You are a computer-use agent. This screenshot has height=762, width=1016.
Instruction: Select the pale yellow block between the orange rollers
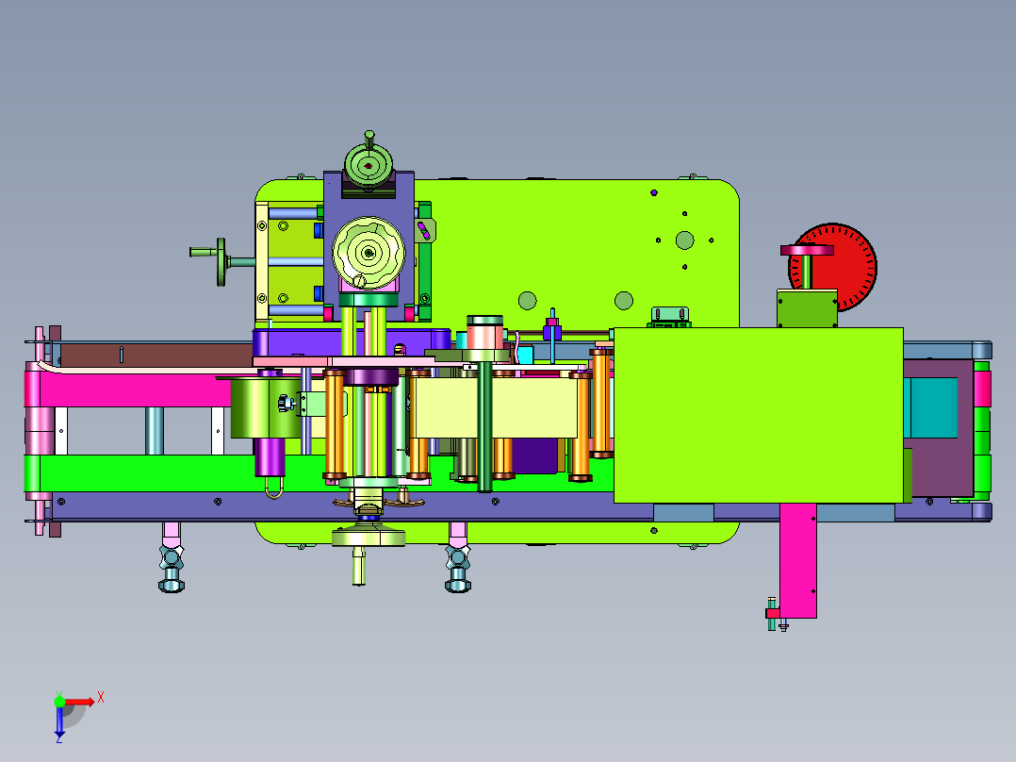click(x=496, y=408)
